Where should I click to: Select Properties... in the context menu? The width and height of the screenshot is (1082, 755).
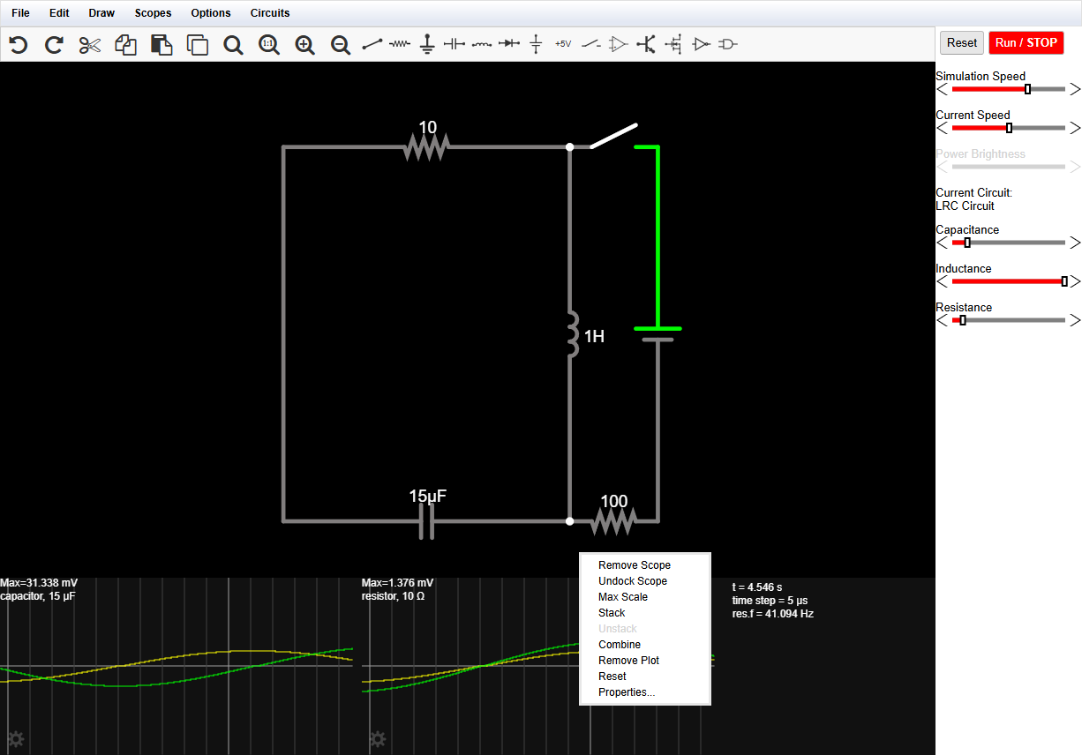coord(627,692)
